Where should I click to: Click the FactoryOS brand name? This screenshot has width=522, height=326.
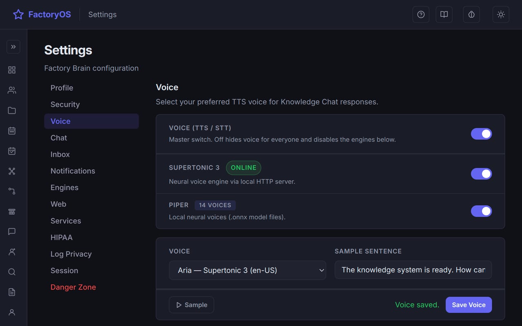click(x=50, y=15)
